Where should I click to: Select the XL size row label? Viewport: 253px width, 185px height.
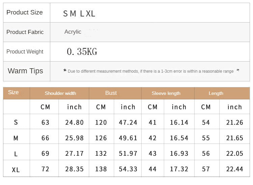(x=16, y=170)
